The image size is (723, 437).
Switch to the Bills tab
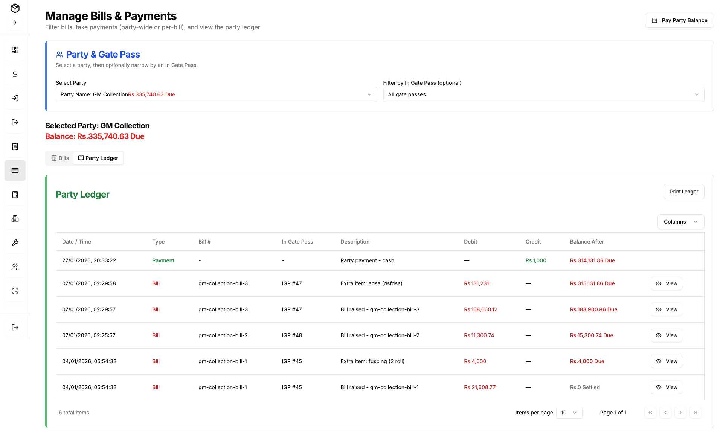(x=60, y=158)
